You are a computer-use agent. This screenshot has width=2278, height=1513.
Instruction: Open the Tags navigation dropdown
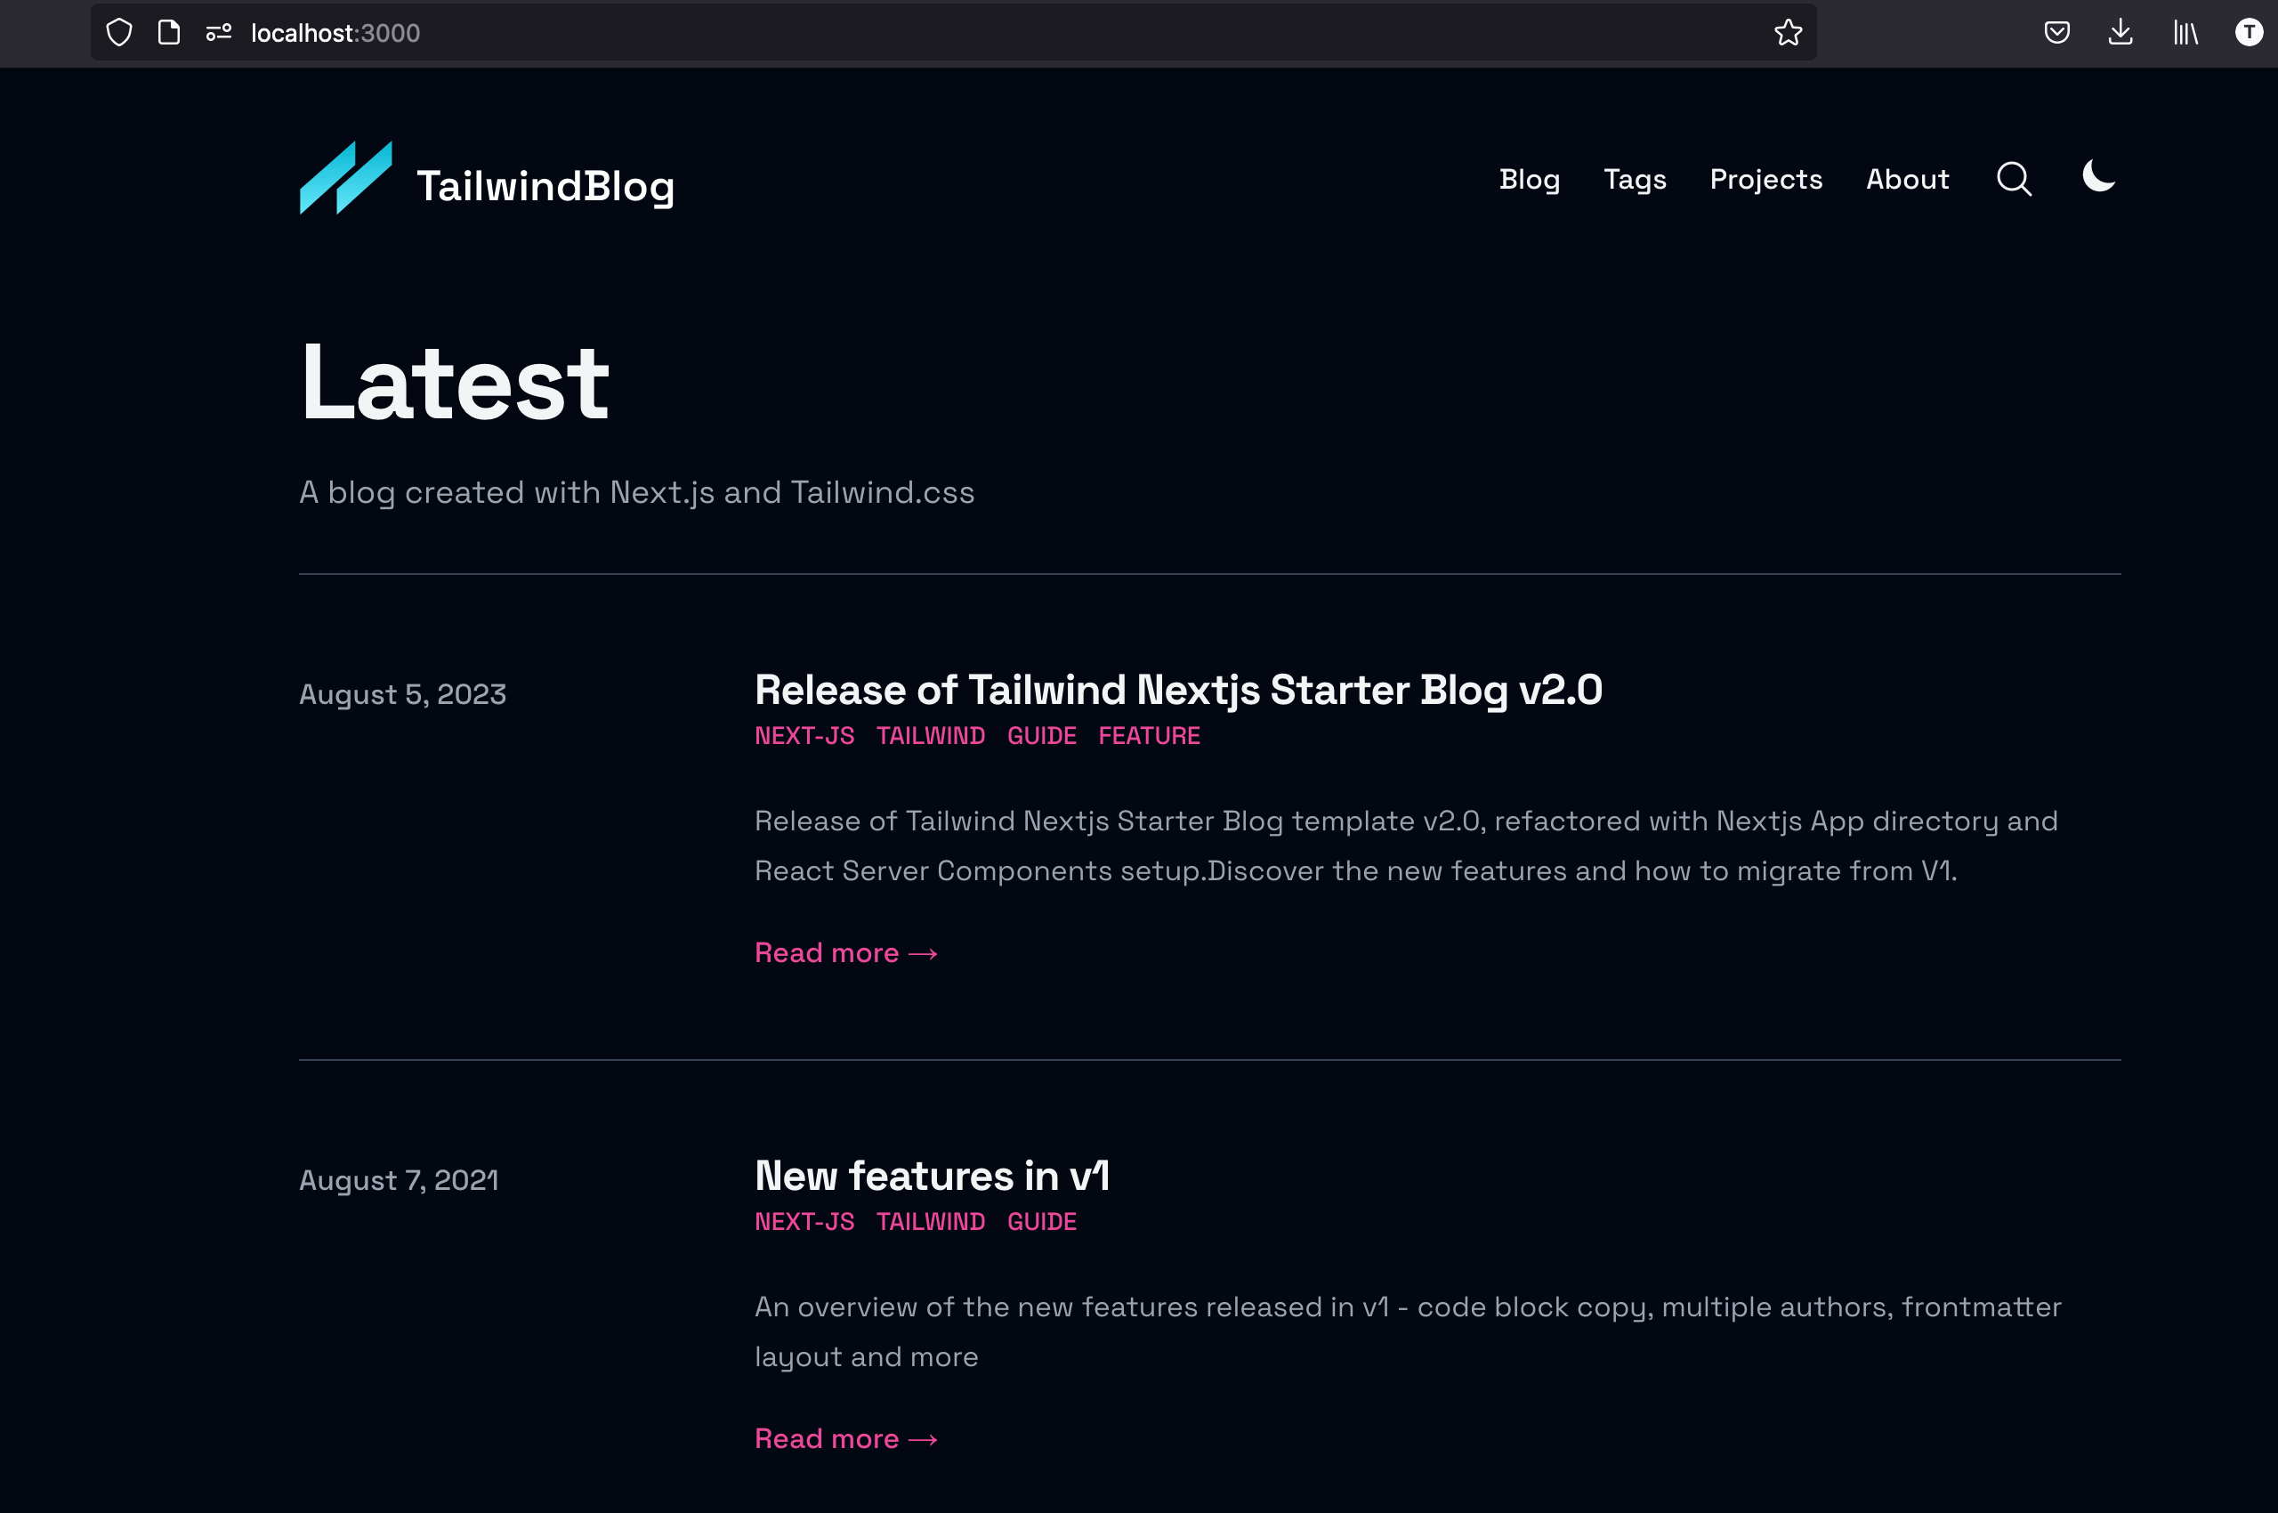(1634, 179)
